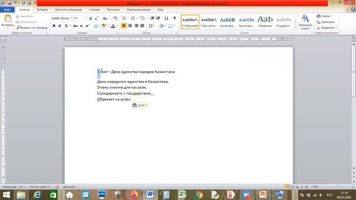Open Paragraph dialog launcher in Абзац group
The width and height of the screenshot is (356, 200).
coord(176,33)
